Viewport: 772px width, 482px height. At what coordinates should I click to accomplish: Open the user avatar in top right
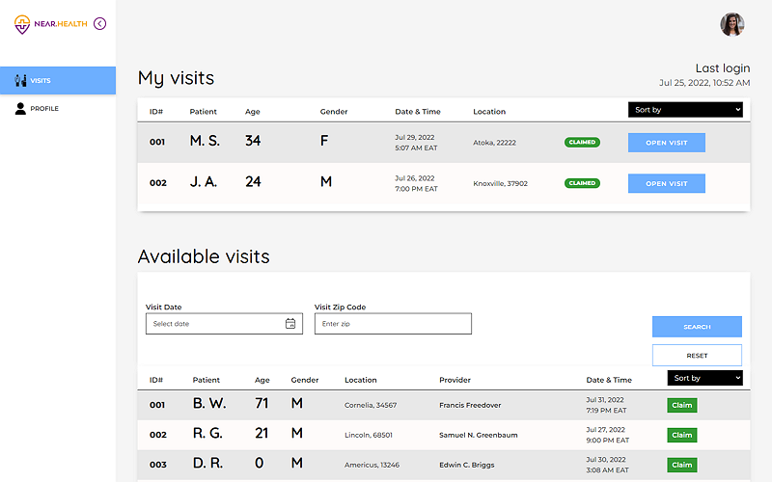pyautogui.click(x=731, y=24)
